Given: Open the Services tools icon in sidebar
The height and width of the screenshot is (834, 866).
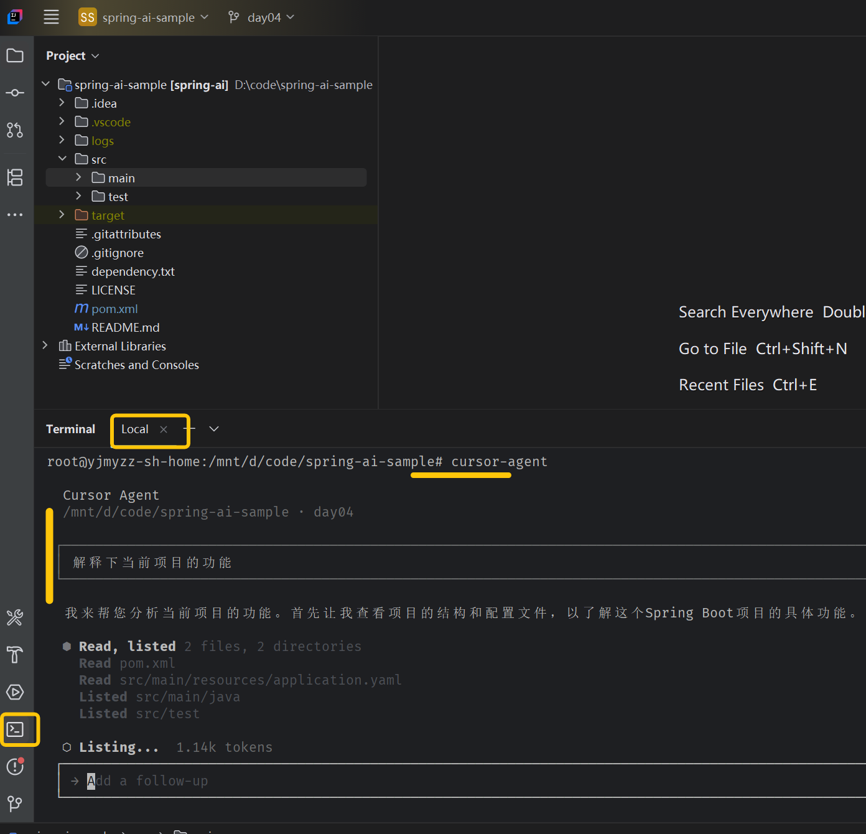Looking at the screenshot, I should (x=15, y=617).
